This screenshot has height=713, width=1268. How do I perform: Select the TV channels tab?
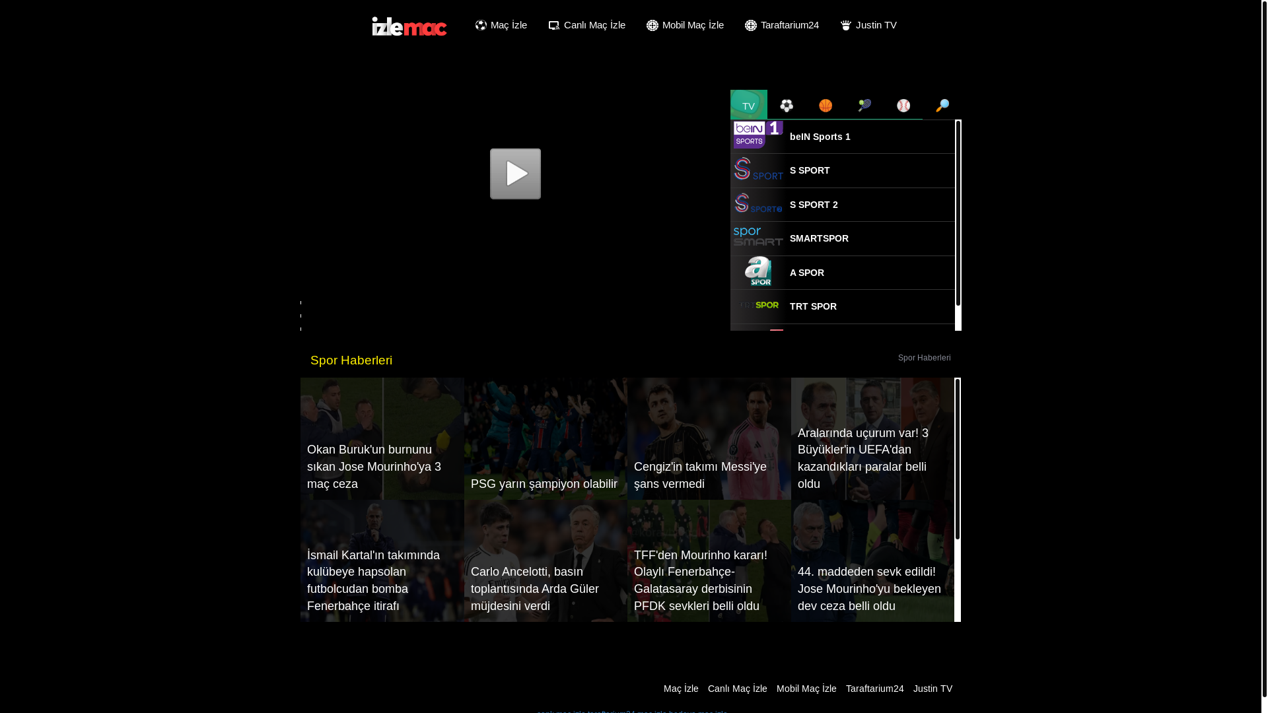[x=748, y=105]
